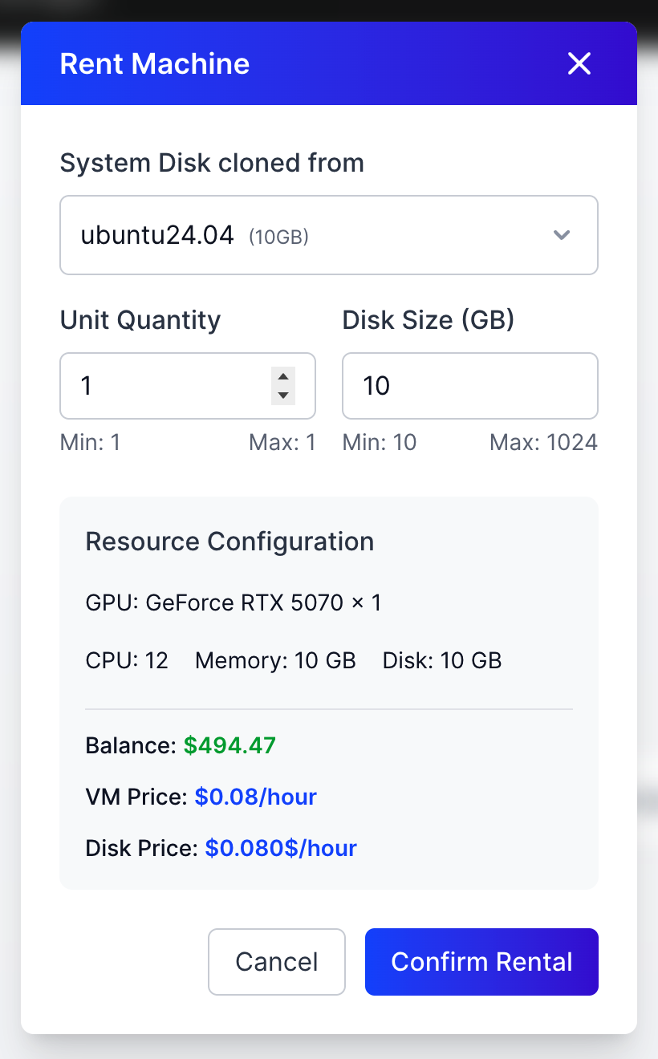
Task: Click the chevron on the ubuntu24.04 selector
Action: click(562, 235)
